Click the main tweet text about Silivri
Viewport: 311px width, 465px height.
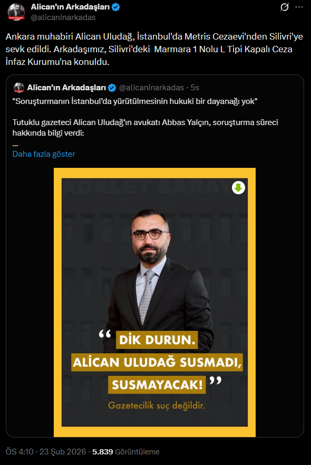[x=154, y=49]
